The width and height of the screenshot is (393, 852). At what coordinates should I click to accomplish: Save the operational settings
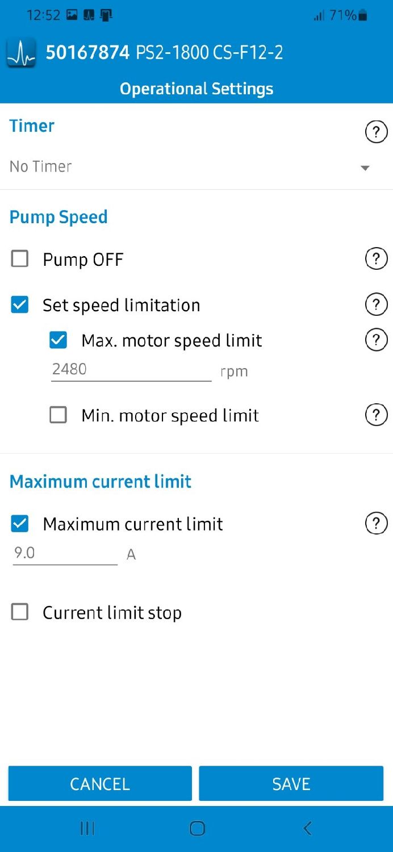[x=291, y=784]
